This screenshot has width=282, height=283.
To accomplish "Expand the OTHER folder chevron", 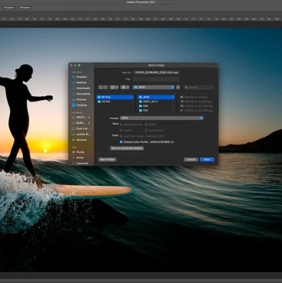I will [x=131, y=102].
